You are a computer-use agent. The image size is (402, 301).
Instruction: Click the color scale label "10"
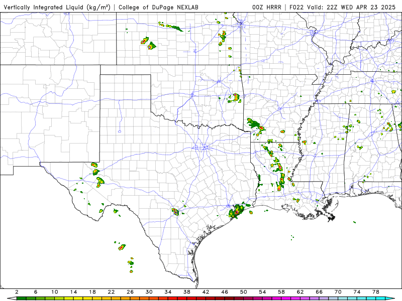click(x=55, y=292)
